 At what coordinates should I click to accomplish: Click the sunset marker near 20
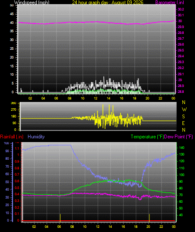point(149,218)
